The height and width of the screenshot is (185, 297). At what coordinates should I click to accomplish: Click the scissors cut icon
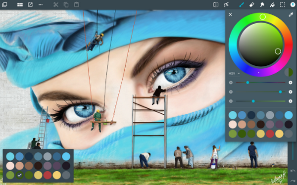pos(55,5)
